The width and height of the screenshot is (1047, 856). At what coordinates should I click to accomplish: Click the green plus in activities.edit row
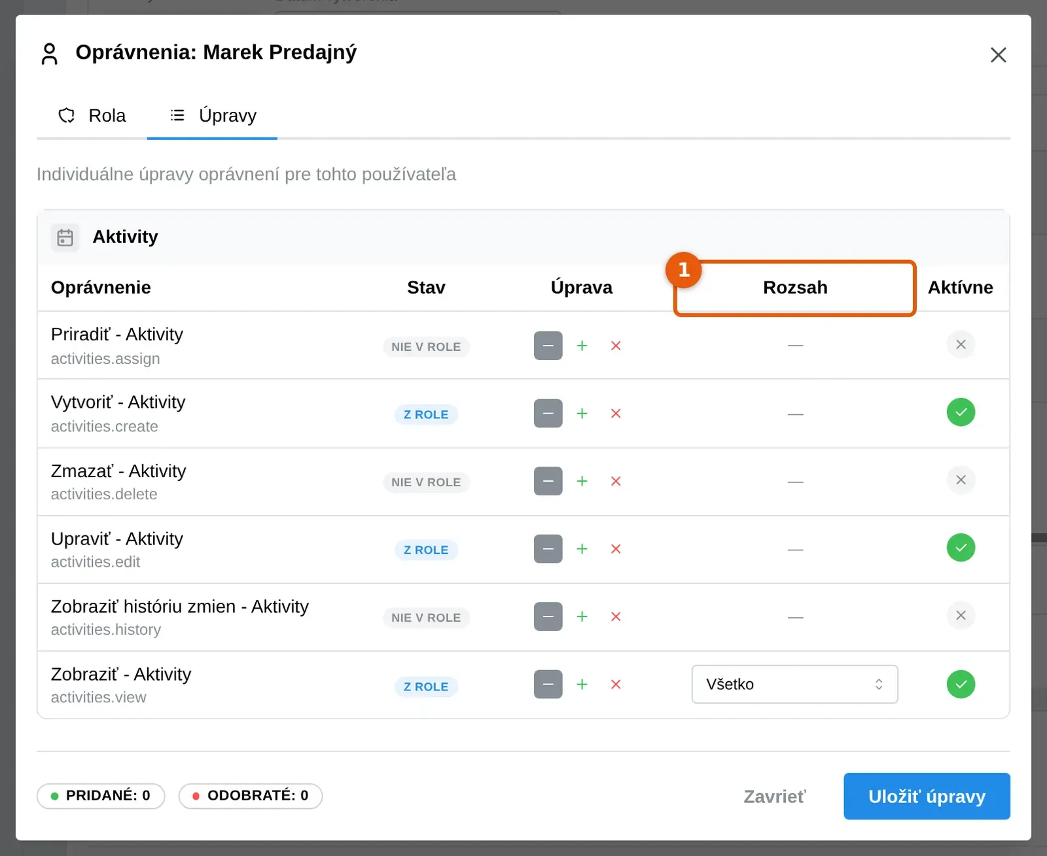click(x=582, y=549)
